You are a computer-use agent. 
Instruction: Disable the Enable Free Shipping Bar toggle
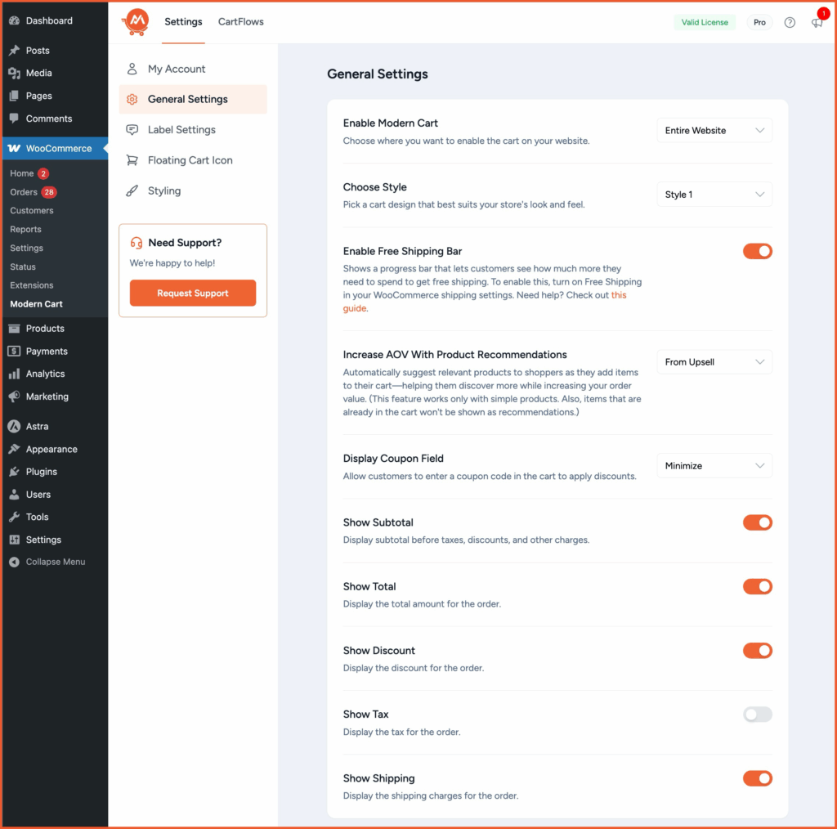[x=758, y=252]
